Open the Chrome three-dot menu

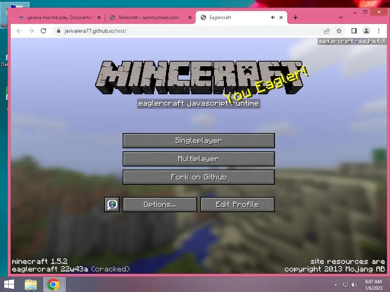point(379,31)
